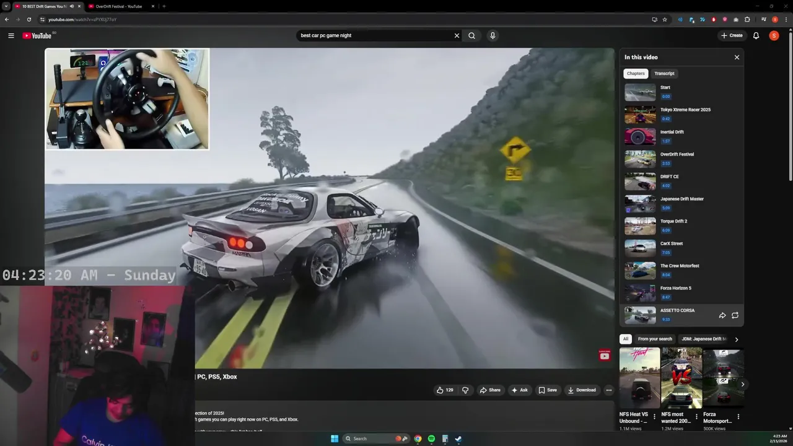The height and width of the screenshot is (446, 793).
Task: Close the In this video panel
Action: (737, 57)
